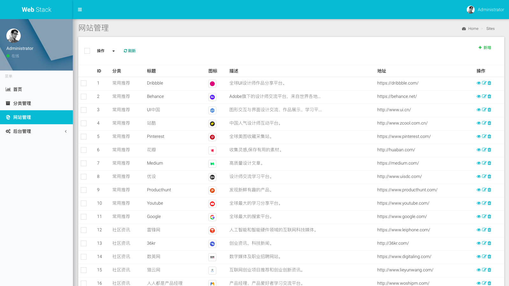Select the 网站管理 sidebar menu item
Viewport: 509px width, 286px height.
click(22, 117)
